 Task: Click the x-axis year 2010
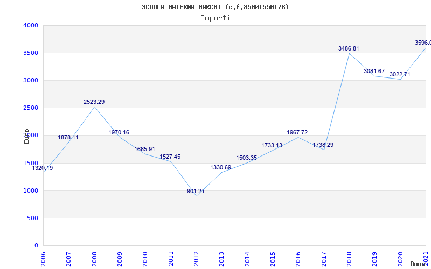point(145,259)
